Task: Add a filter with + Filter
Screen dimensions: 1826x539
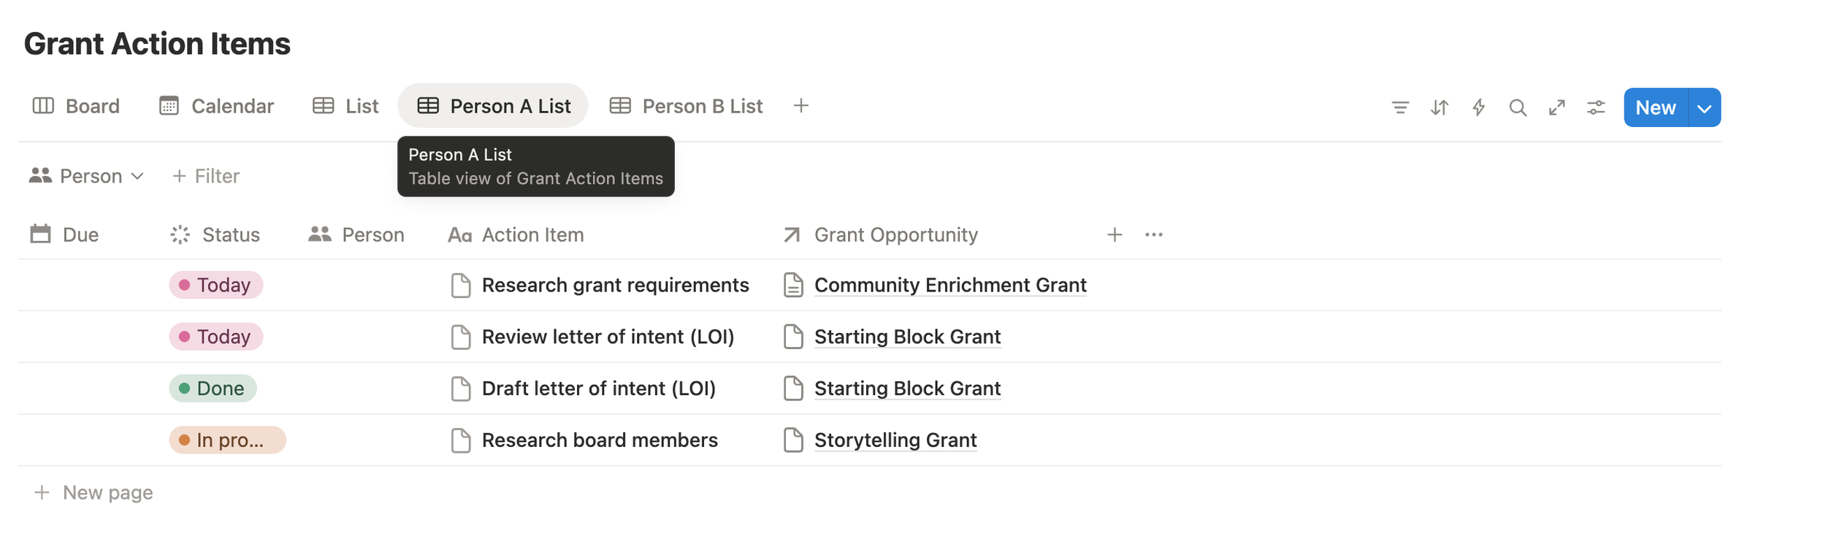Action: tap(206, 176)
